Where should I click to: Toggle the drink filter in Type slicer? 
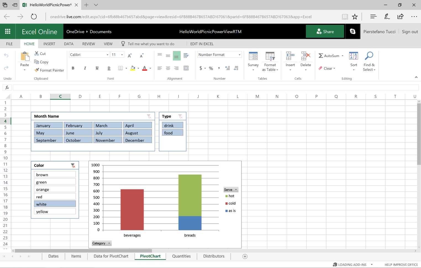(x=172, y=125)
